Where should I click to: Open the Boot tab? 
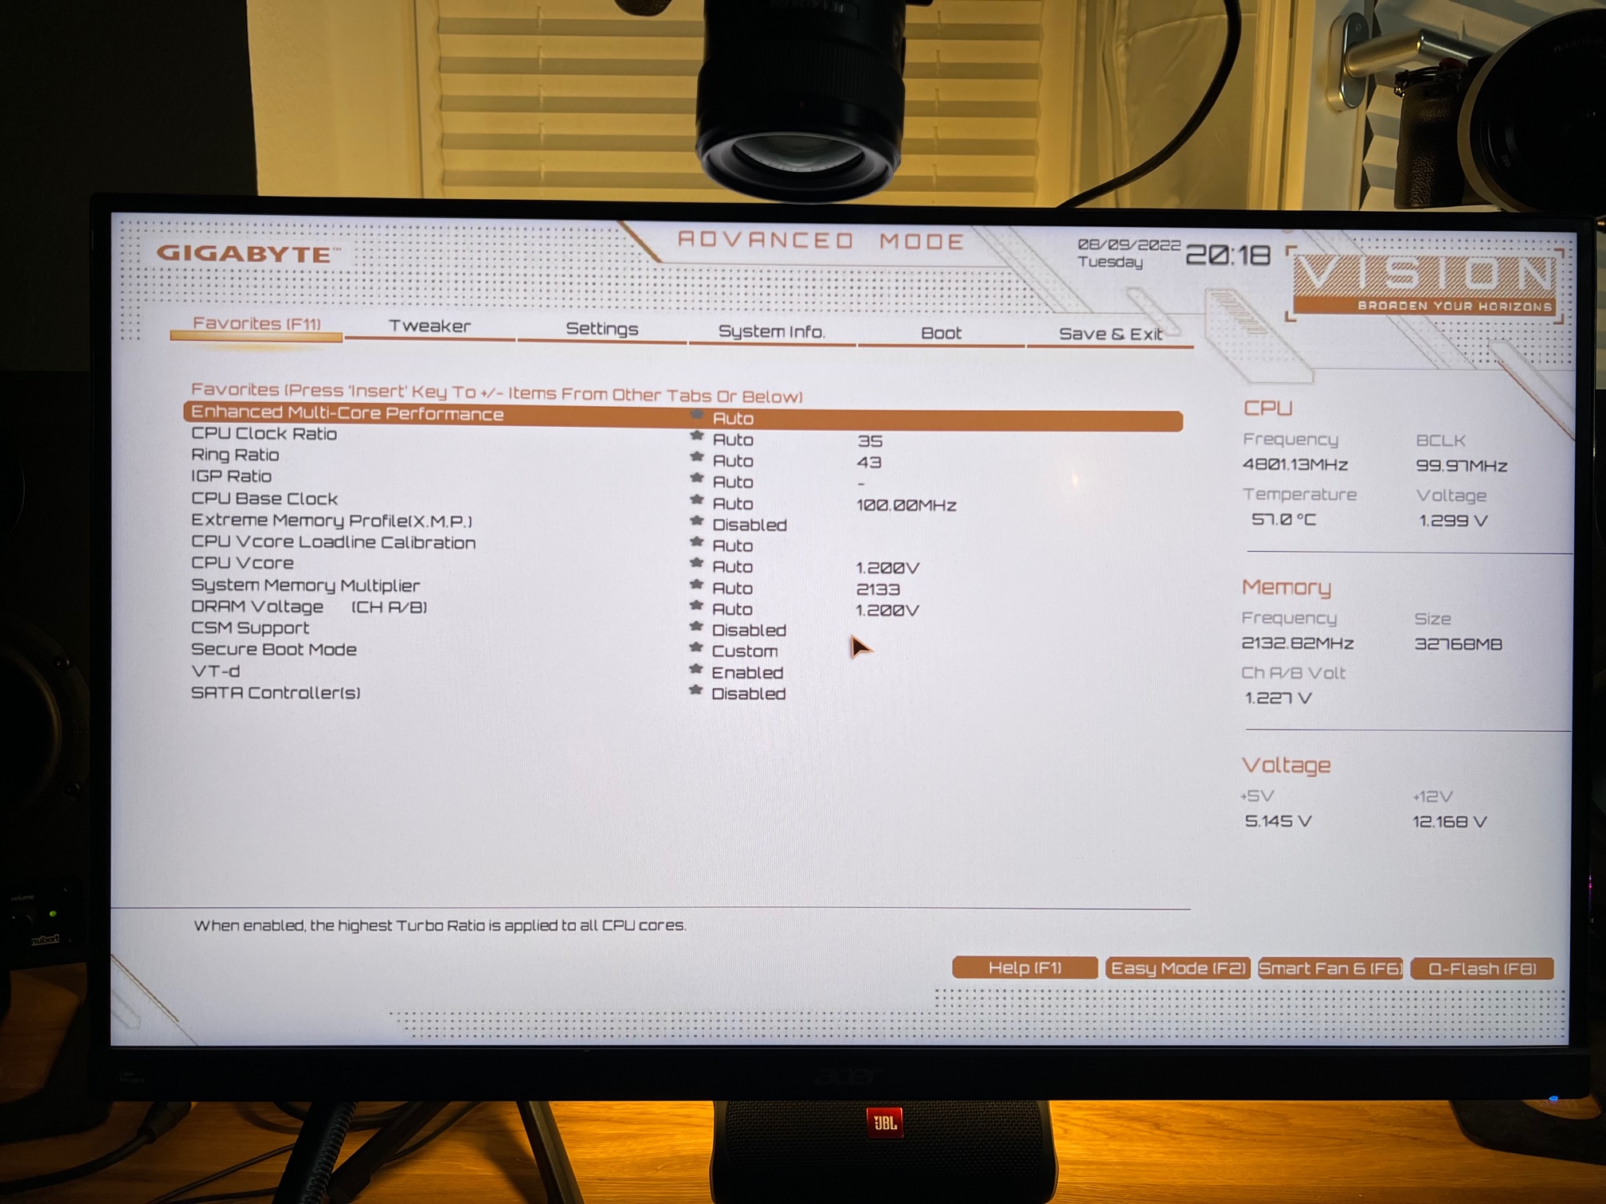941,331
